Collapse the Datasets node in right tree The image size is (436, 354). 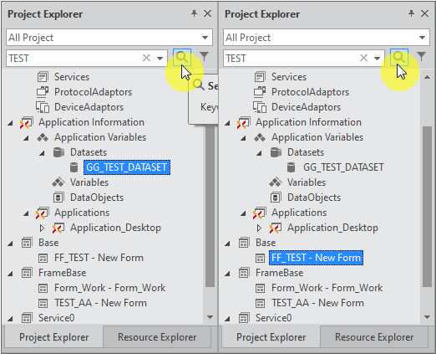point(259,153)
